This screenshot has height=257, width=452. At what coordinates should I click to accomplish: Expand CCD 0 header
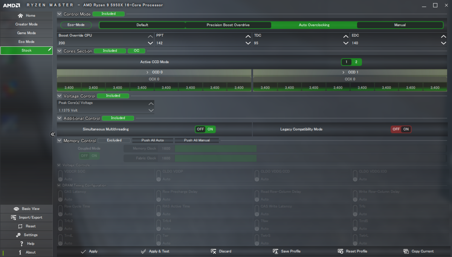[x=154, y=72]
